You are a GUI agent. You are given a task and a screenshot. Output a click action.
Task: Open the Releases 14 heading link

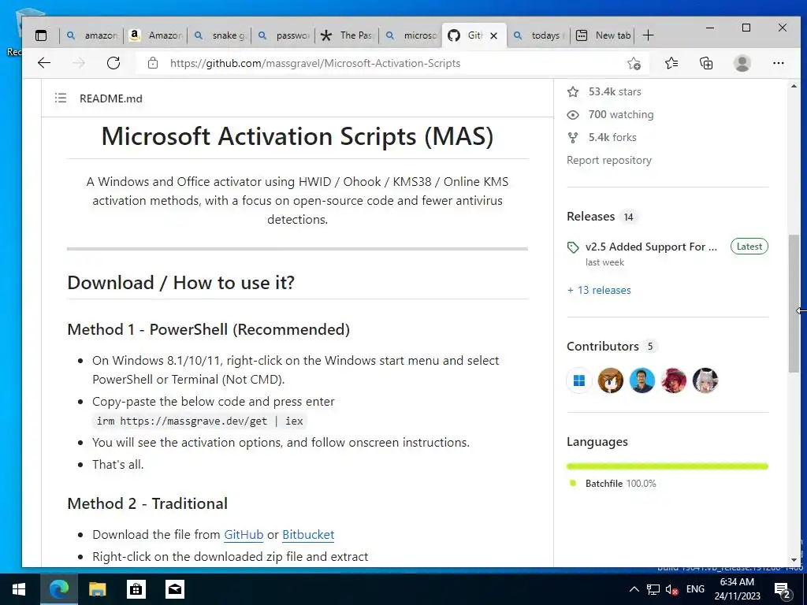coord(601,217)
